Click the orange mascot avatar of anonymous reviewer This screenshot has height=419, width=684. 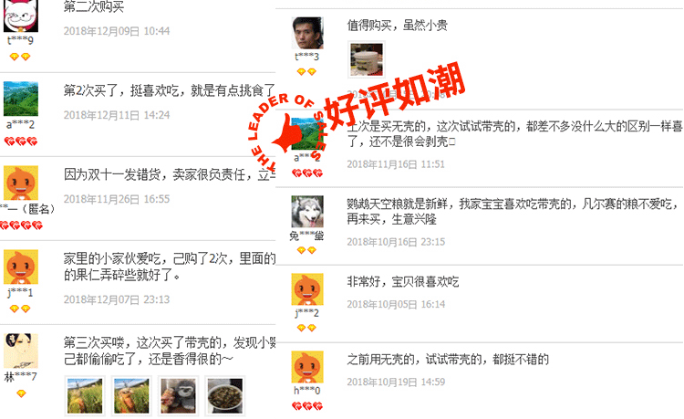20,183
